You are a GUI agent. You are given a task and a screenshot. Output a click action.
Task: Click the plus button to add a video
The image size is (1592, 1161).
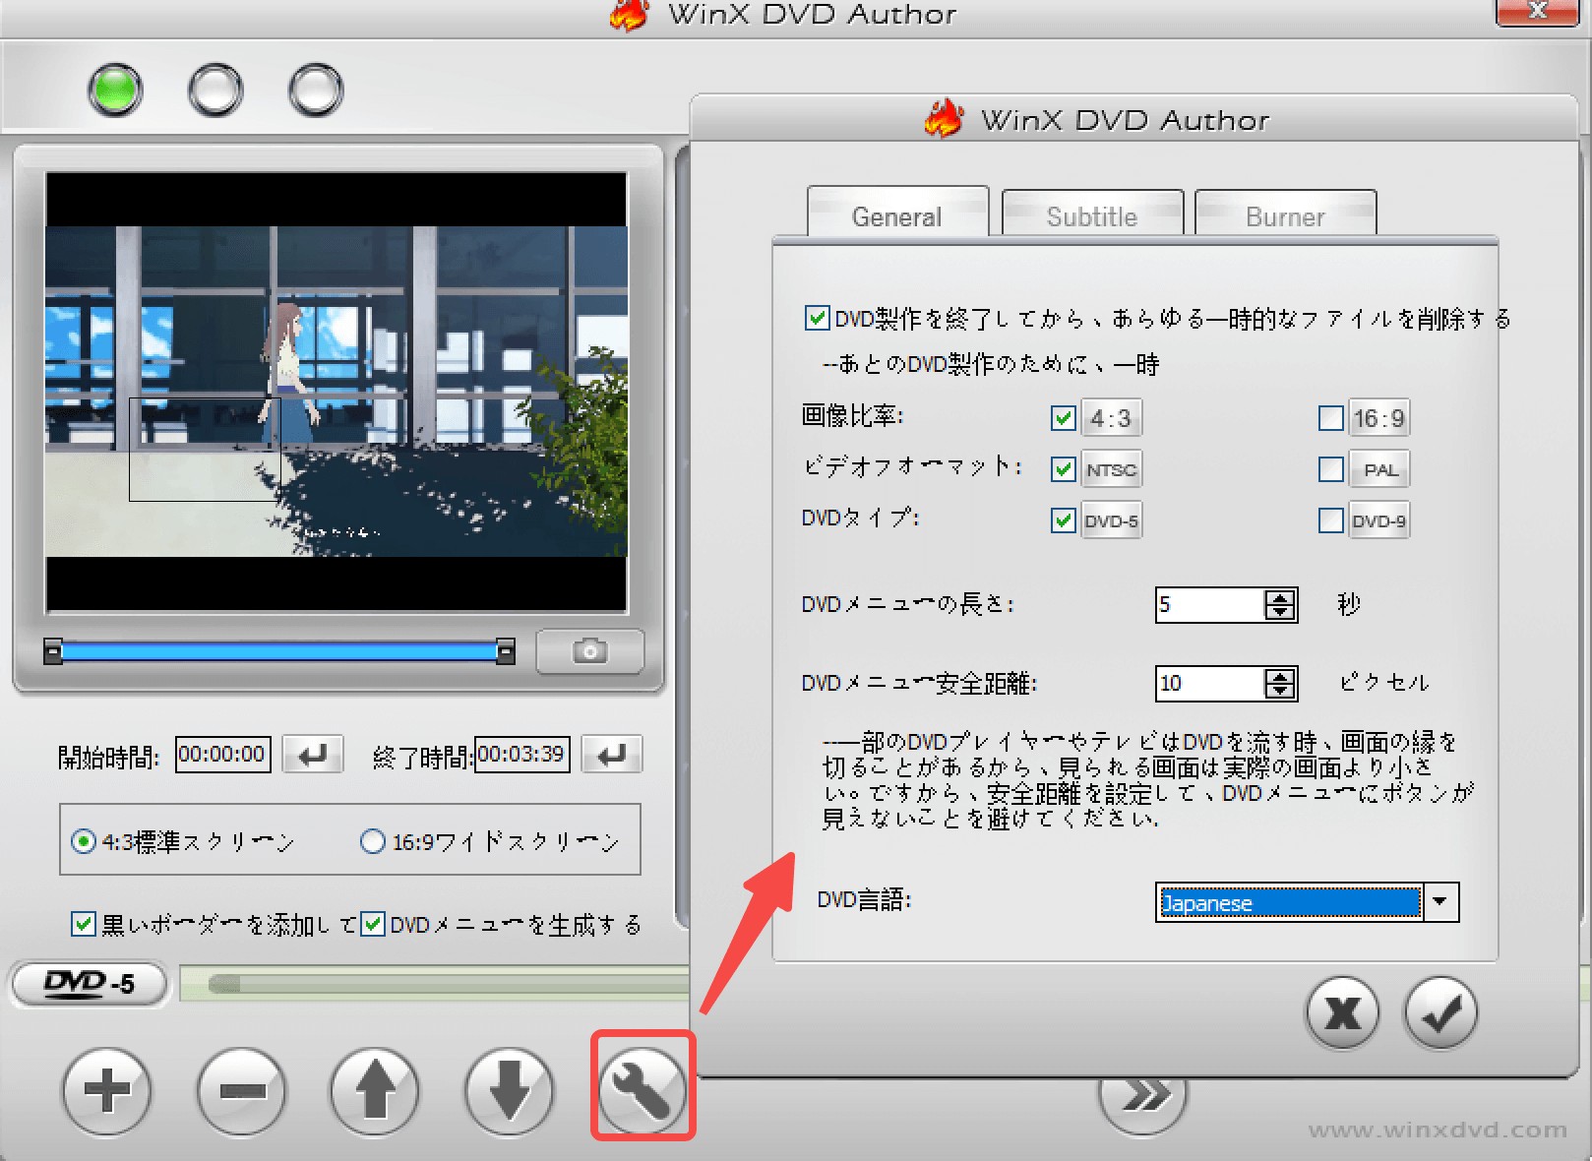(107, 1090)
